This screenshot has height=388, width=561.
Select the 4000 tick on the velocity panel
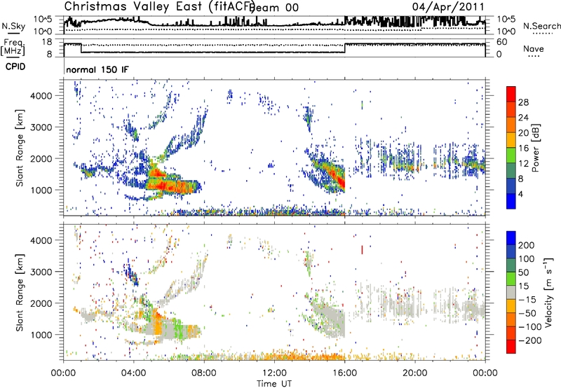pyautogui.click(x=41, y=240)
